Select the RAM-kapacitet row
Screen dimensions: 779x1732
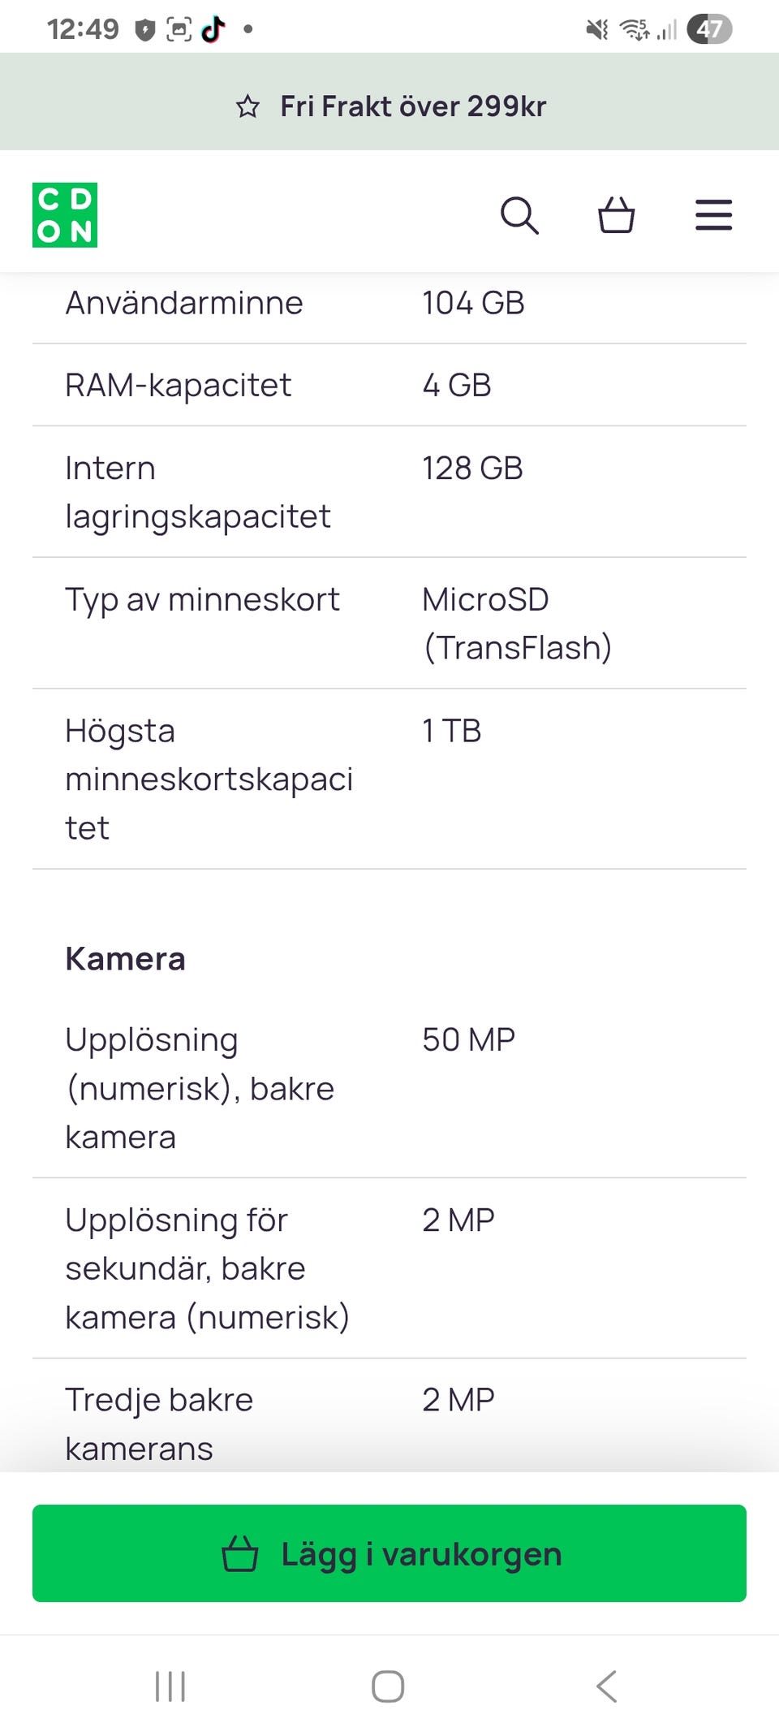click(389, 385)
